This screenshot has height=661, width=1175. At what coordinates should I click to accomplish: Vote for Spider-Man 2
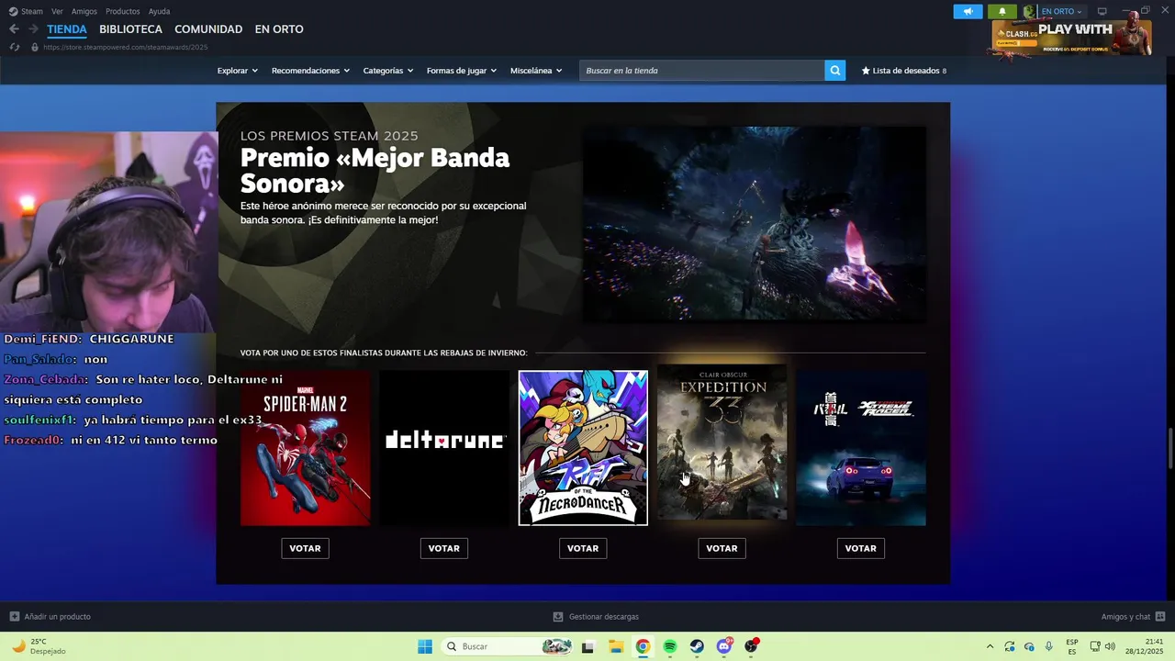coord(305,548)
